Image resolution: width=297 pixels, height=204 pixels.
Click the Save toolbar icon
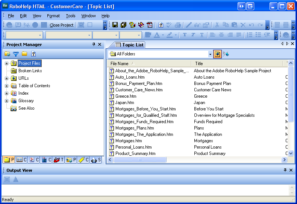click(x=115, y=25)
